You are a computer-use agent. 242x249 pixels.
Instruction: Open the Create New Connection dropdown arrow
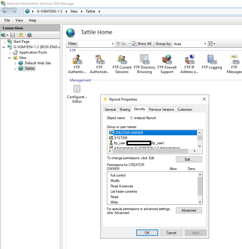[x=7, y=35]
